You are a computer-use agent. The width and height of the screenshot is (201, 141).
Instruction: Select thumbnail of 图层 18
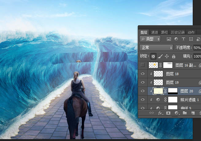click(158, 74)
